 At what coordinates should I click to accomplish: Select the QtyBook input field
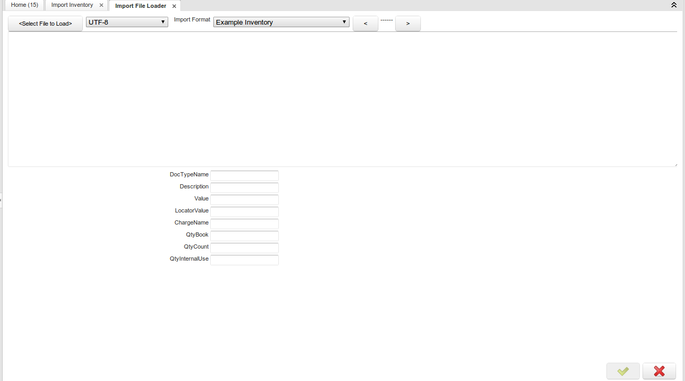(244, 236)
